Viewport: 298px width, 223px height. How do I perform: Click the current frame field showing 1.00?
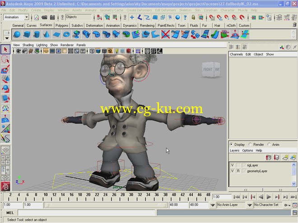(x=221, y=197)
